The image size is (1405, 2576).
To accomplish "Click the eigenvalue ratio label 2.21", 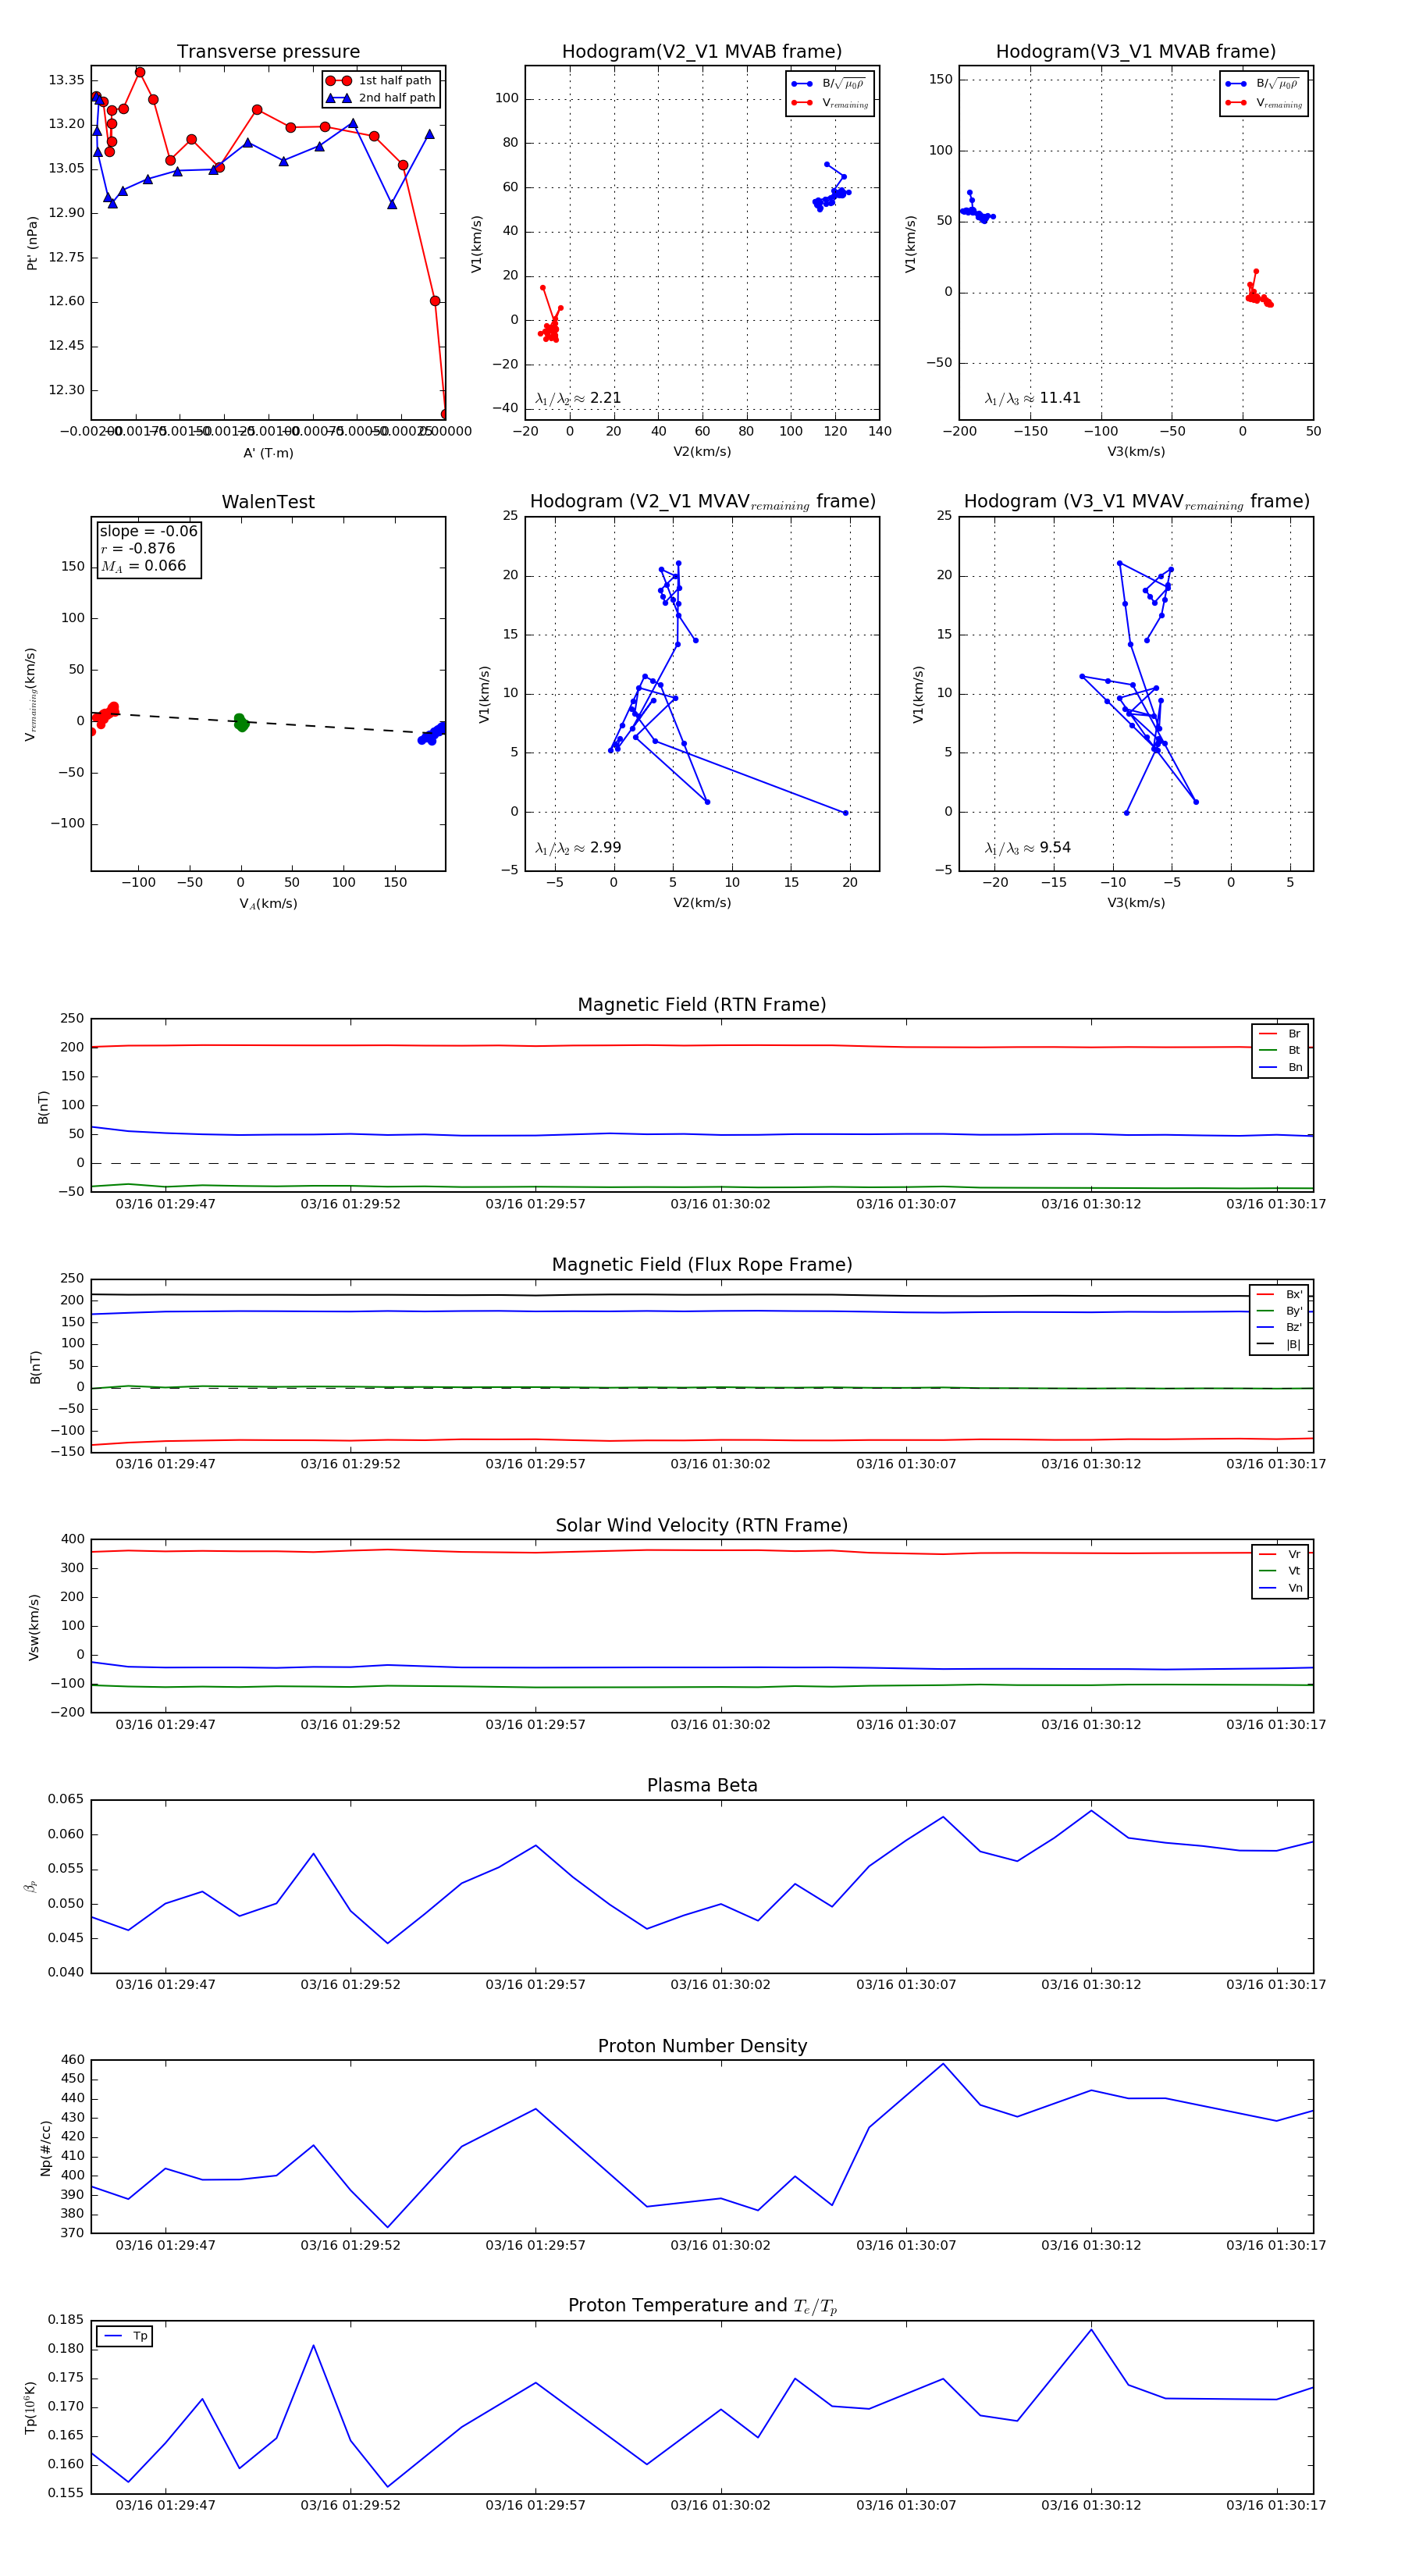I will tap(578, 398).
